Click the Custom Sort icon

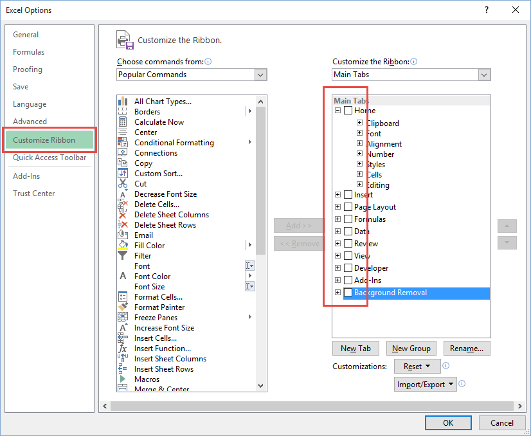(x=123, y=174)
